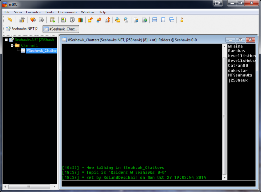Click the 'Now talking in #Seahawk_Chatters' line
Image resolution: width=261 pixels, height=192 pixels.
113,168
